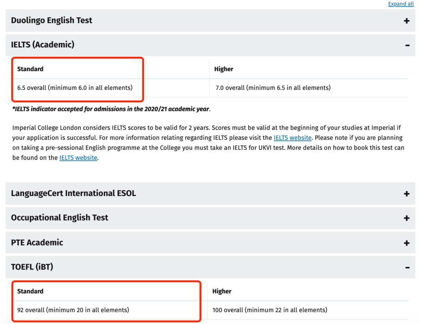Viewport: 421px width, 324px height.
Task: Click '100 overall (minimum 22 in all elements)'
Action: pos(270,310)
